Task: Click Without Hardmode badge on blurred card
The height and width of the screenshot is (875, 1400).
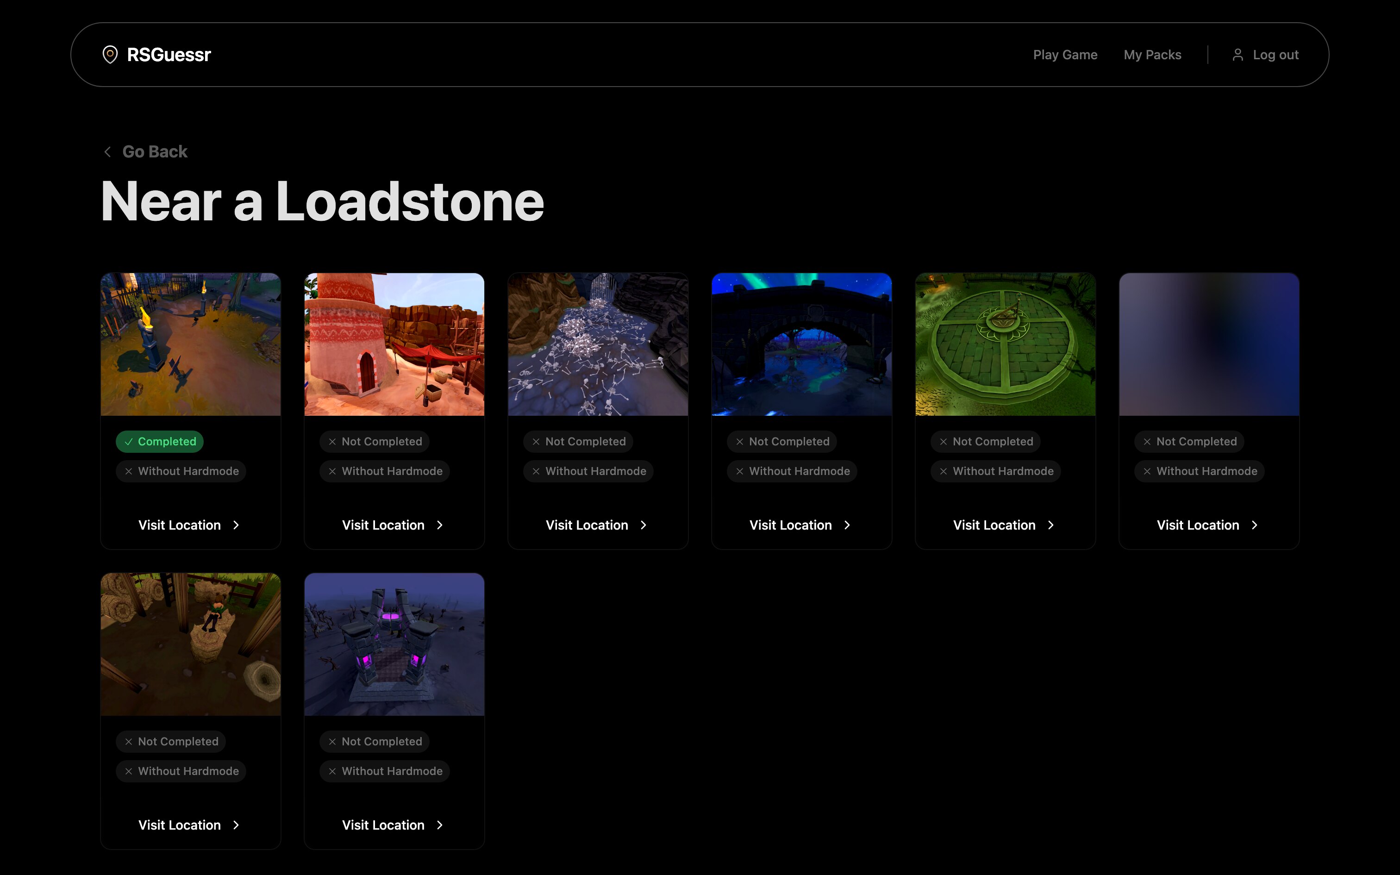Action: point(1199,471)
